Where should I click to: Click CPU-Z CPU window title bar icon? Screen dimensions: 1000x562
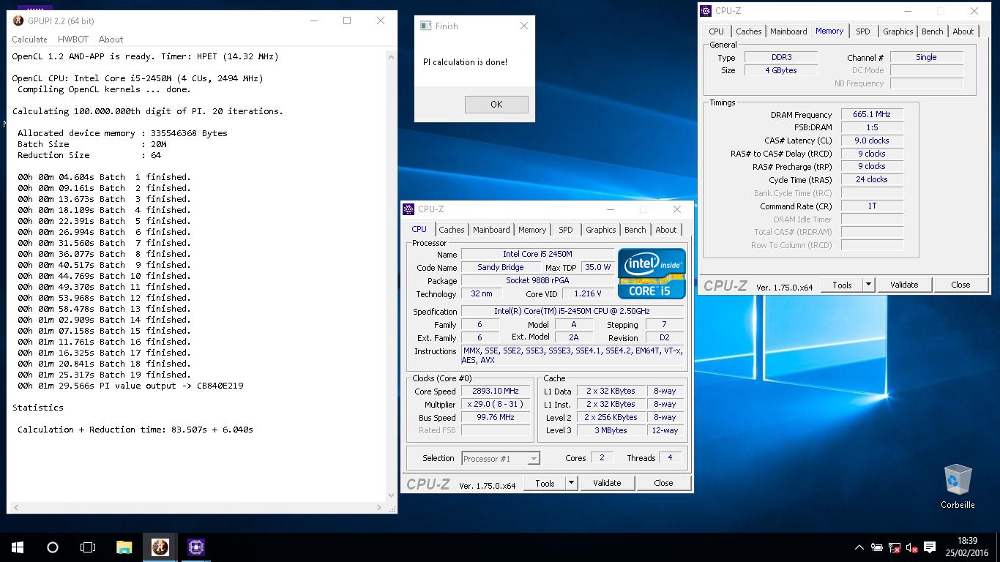[409, 209]
